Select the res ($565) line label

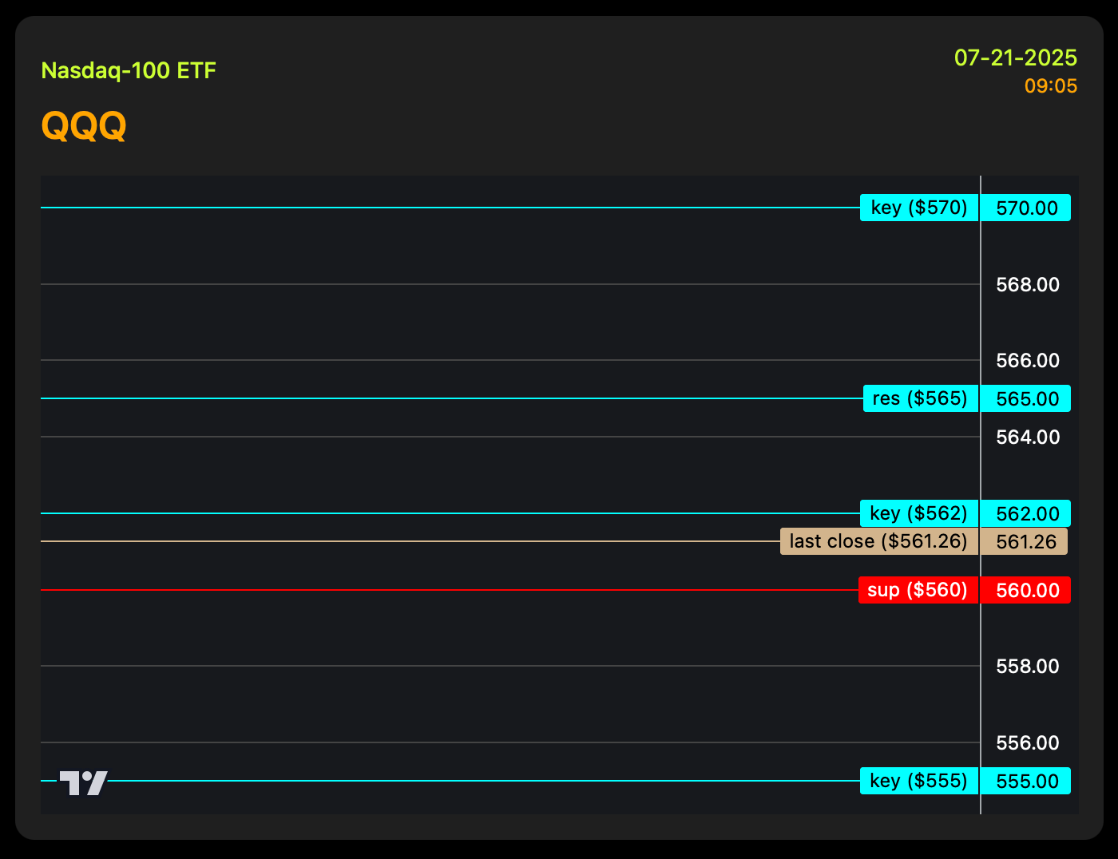tap(921, 398)
